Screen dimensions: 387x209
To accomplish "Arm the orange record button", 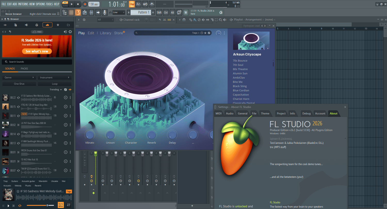I will click(85, 4).
